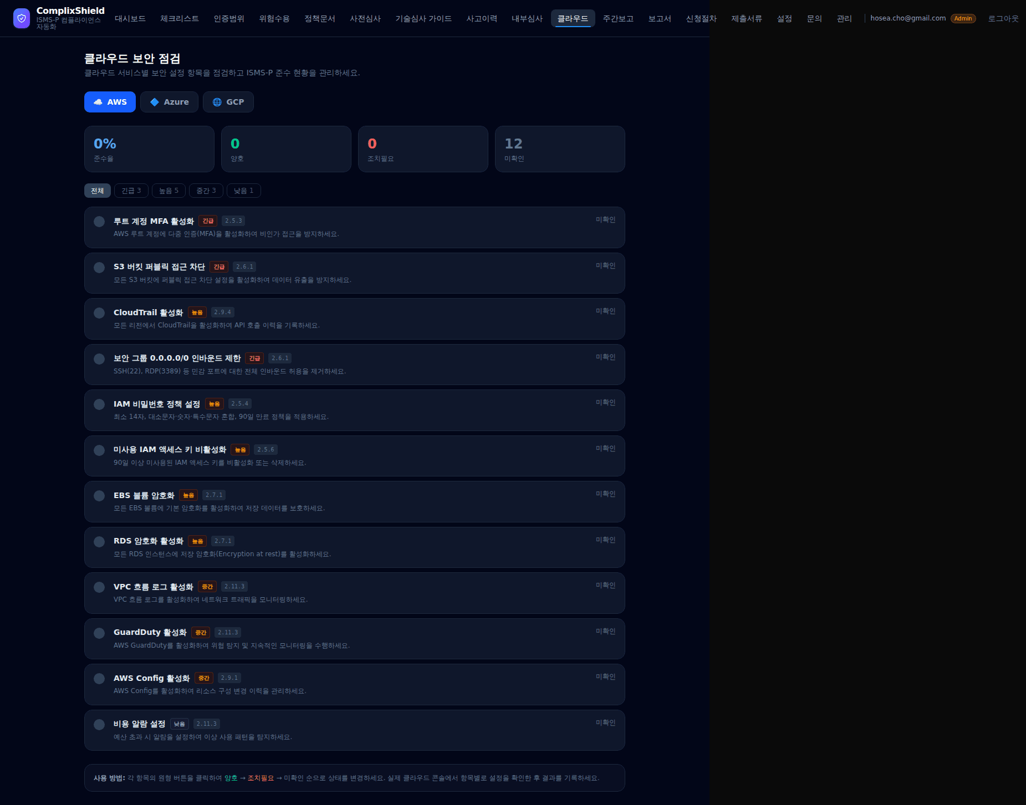The image size is (1026, 805).
Task: Click the Admin badge next to email
Action: pos(963,18)
